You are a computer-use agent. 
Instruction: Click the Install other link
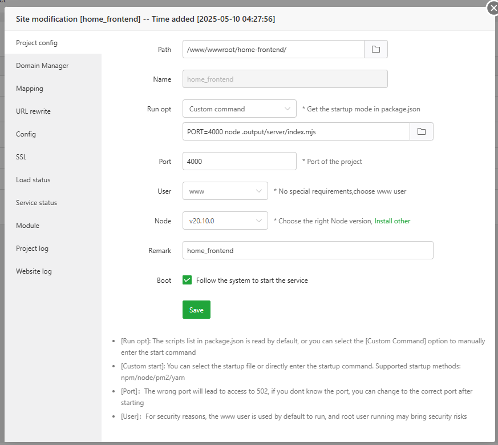(x=392, y=221)
